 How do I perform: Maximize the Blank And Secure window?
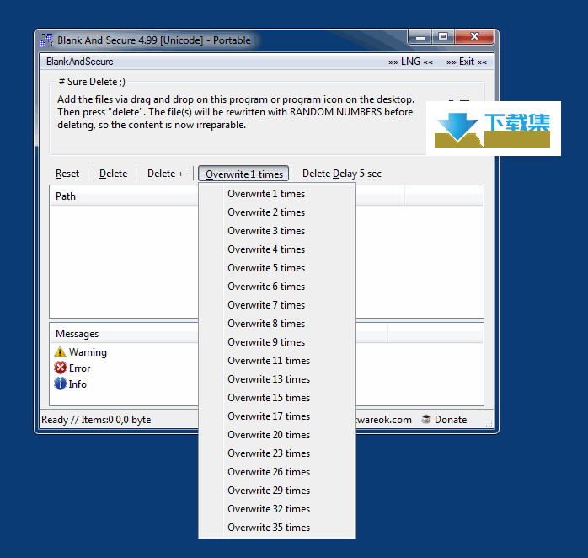(443, 37)
